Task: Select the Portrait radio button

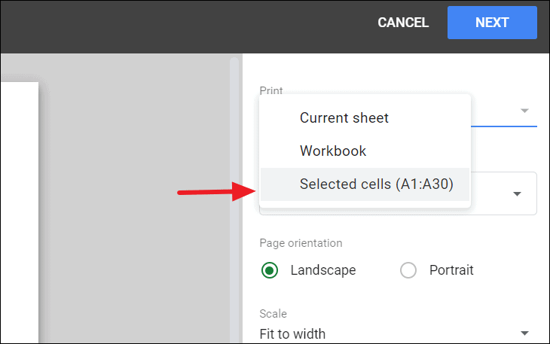Action: [x=408, y=270]
